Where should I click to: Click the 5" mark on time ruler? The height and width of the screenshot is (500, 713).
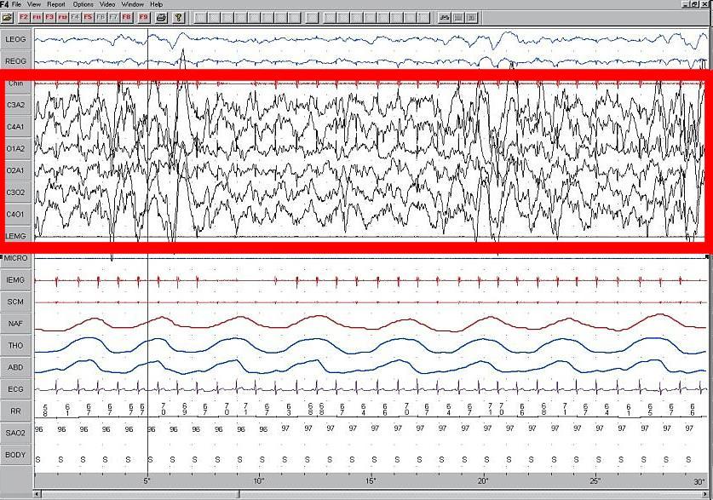click(147, 481)
